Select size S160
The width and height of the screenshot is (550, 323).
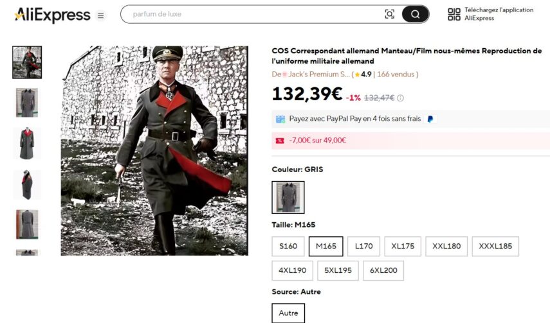click(288, 246)
